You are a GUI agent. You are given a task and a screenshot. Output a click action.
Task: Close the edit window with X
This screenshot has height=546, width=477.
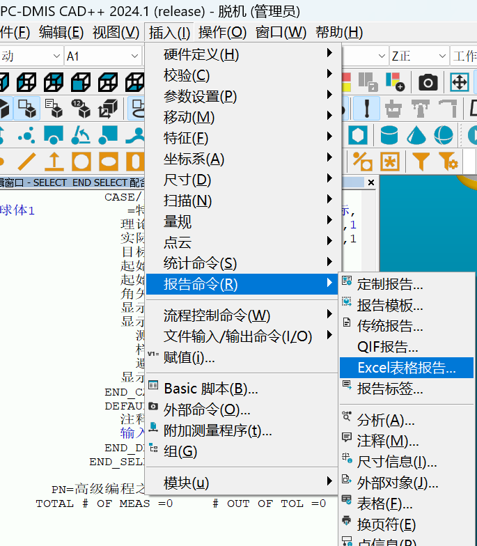pyautogui.click(x=371, y=182)
